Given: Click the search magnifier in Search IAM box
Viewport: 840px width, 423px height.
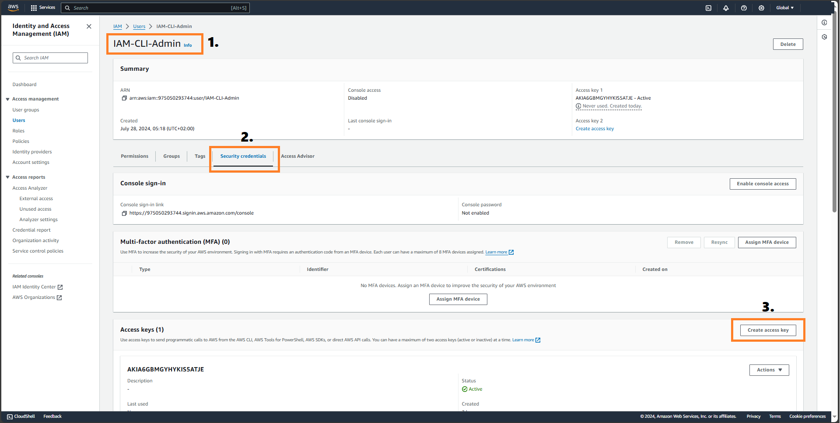Looking at the screenshot, I should (x=18, y=58).
